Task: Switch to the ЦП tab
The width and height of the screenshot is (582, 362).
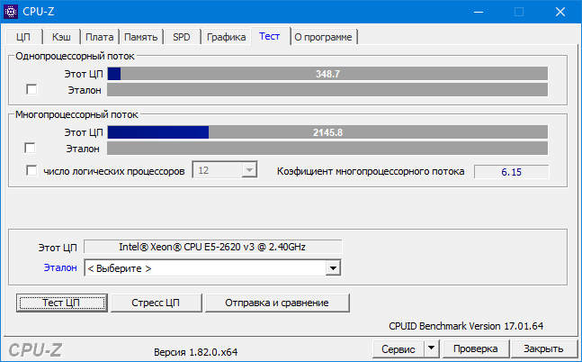Action: pos(23,37)
